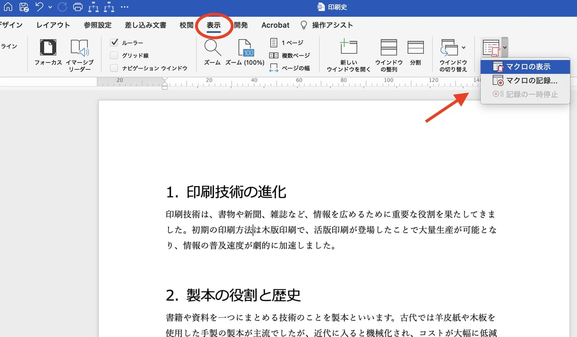Enable ナビゲーション ウインドウ checkbox

click(114, 68)
